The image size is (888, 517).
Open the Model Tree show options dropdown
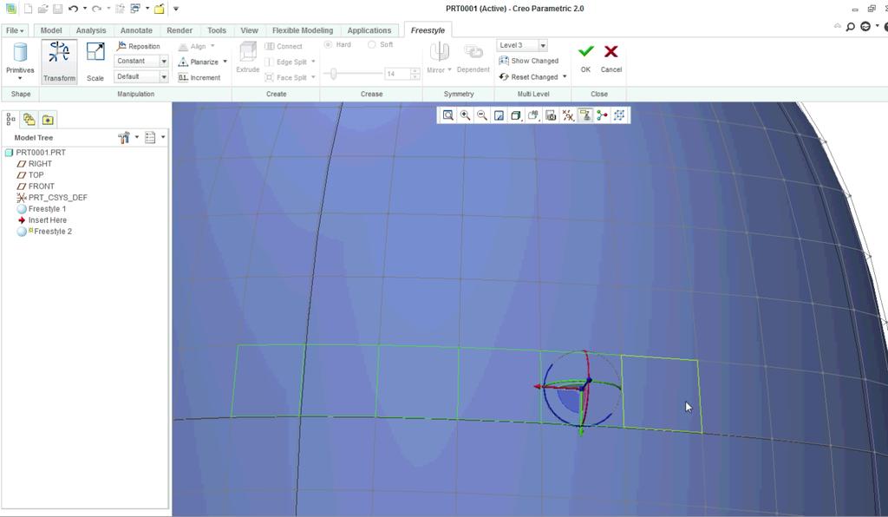point(154,137)
